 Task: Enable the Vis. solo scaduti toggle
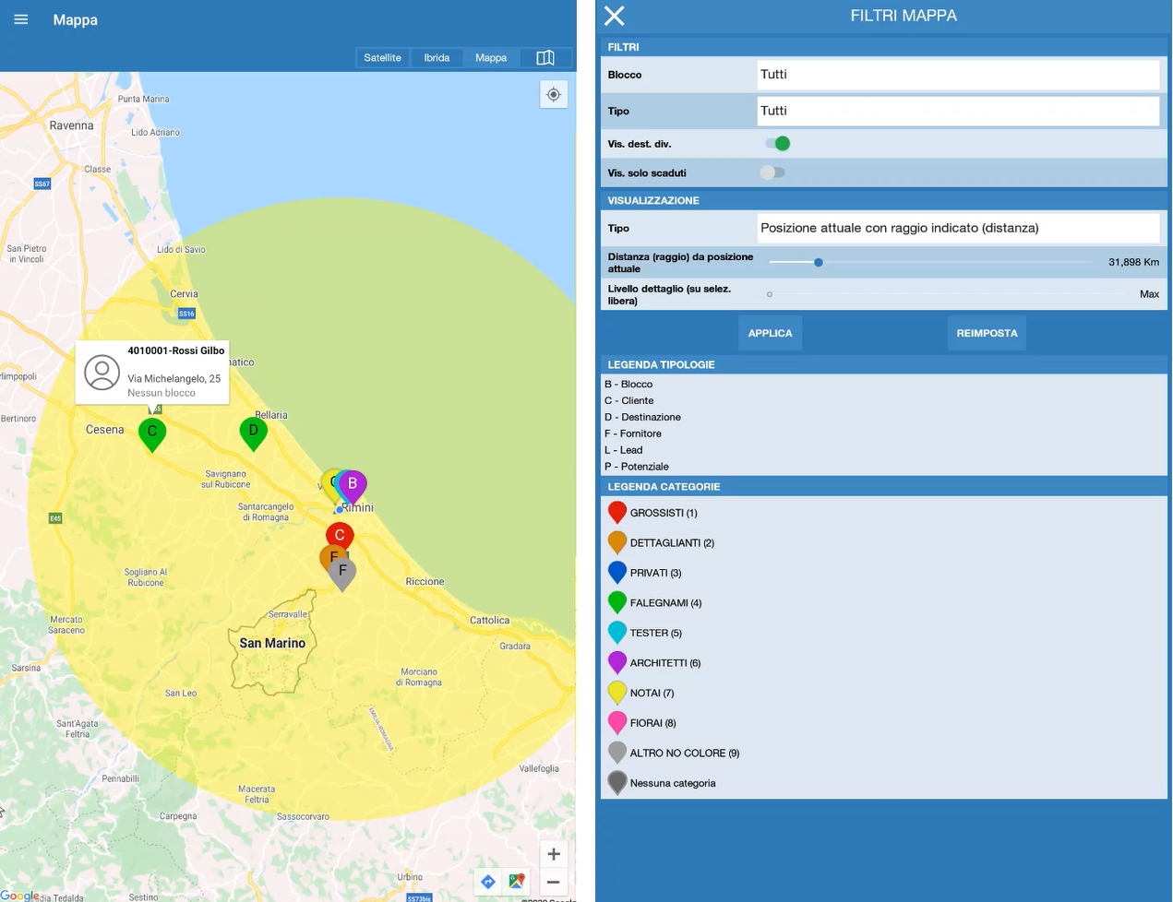(x=772, y=172)
